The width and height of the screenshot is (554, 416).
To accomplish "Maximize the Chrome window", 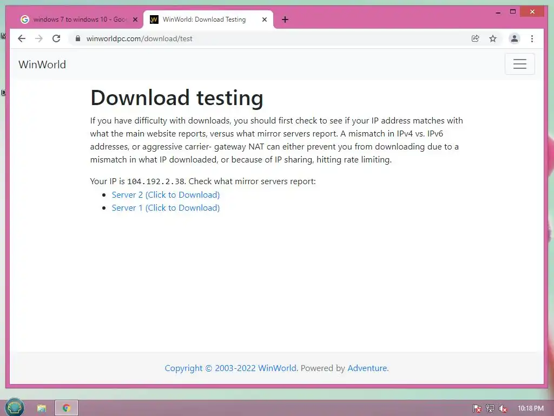I will point(513,12).
